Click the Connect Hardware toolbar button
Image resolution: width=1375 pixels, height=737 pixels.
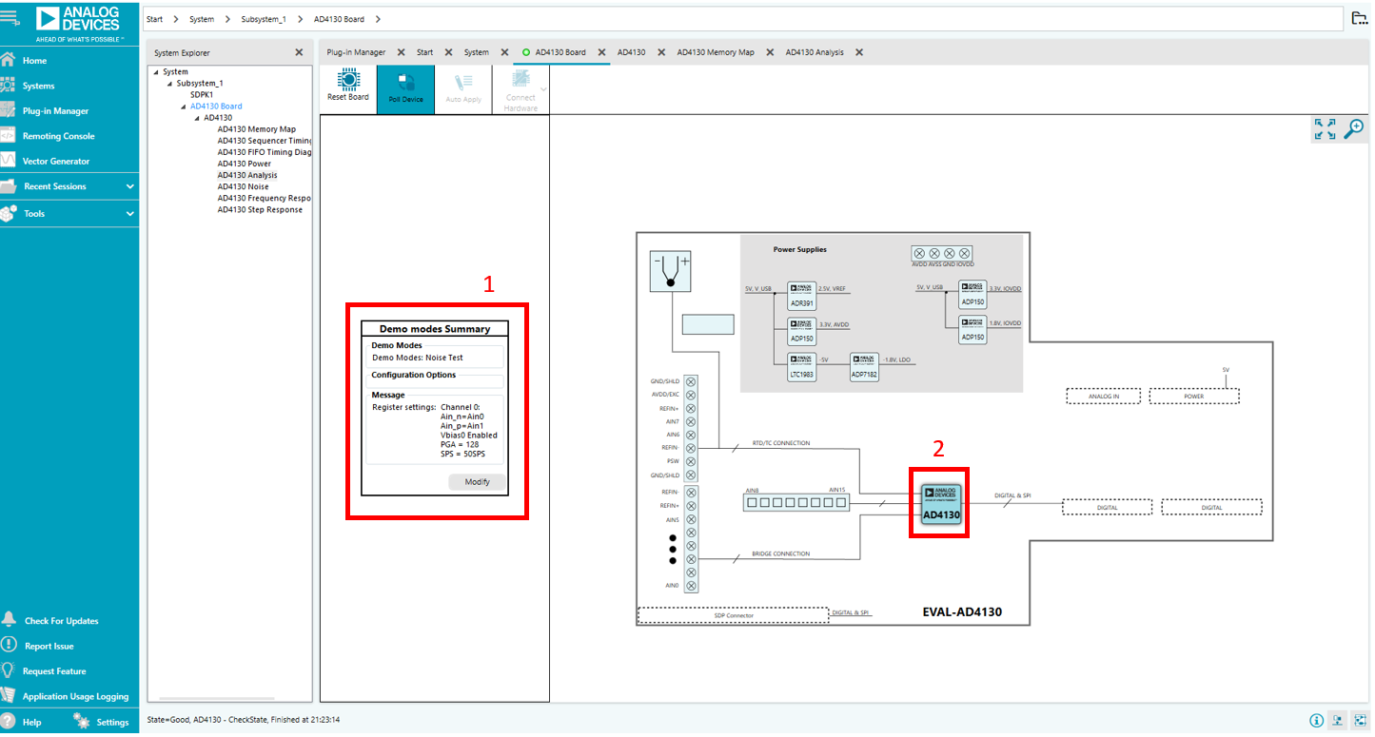coord(521,90)
